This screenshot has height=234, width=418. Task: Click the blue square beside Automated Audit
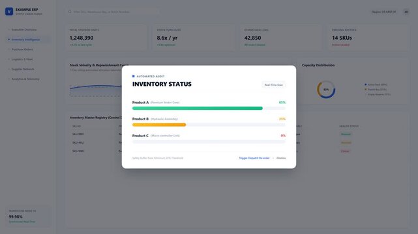tap(133, 76)
